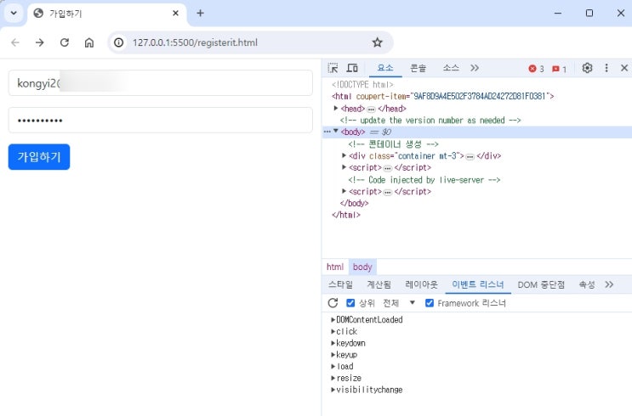
Task: Expand the resize event listener entry
Action: (x=333, y=378)
